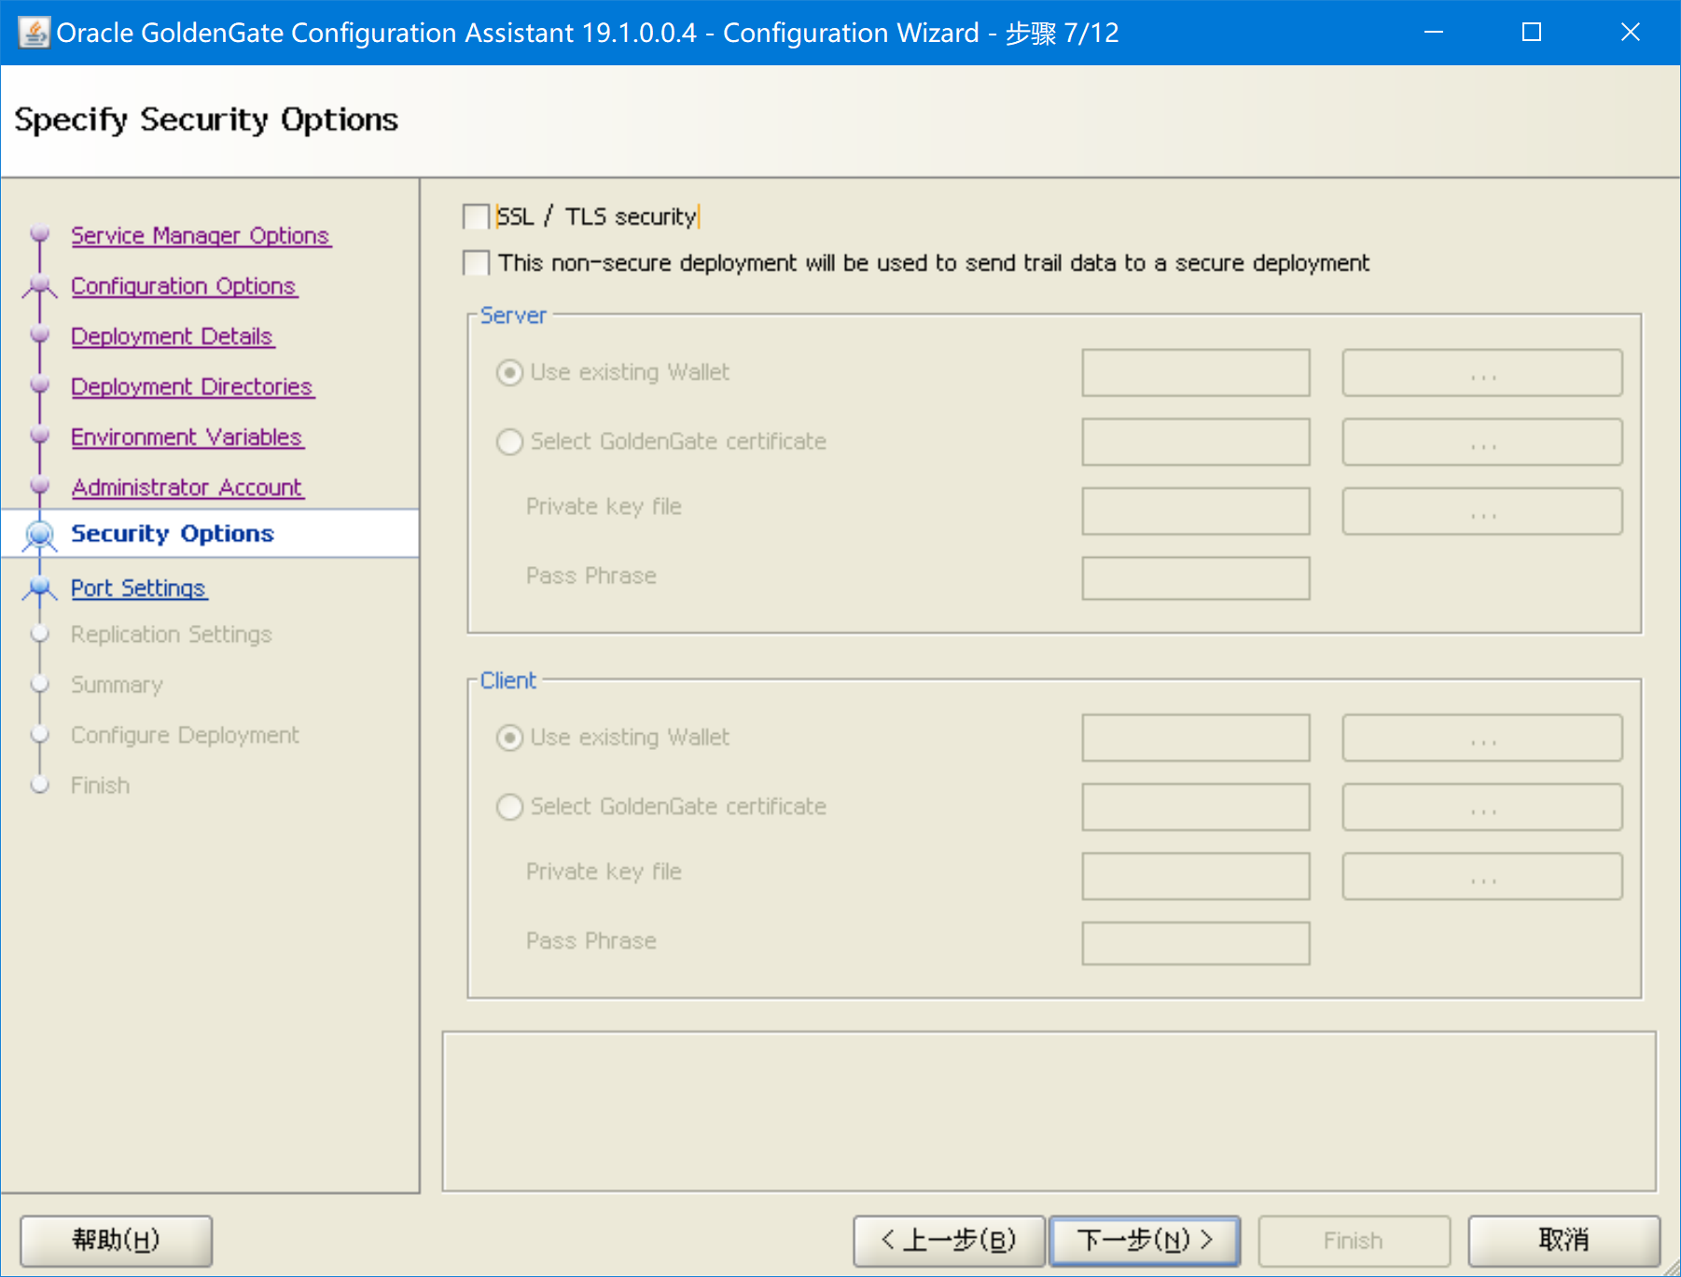Jump to the Deployment Directories step

192,386
